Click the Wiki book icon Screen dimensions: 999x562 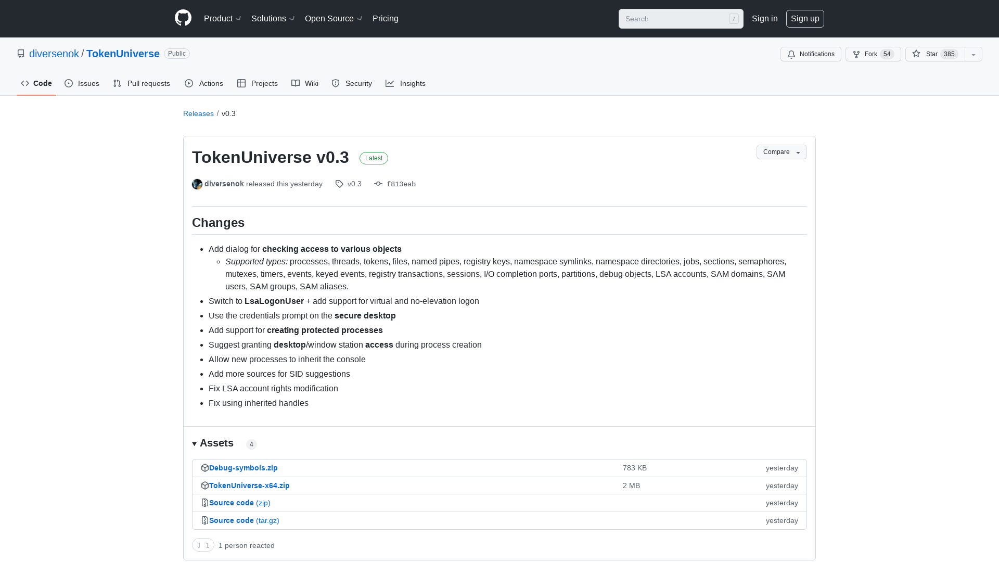296,83
